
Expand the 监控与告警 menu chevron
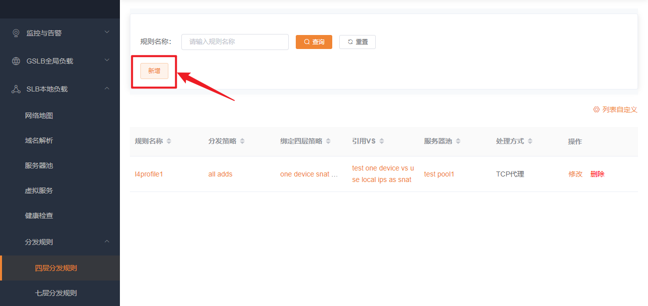pyautogui.click(x=106, y=32)
